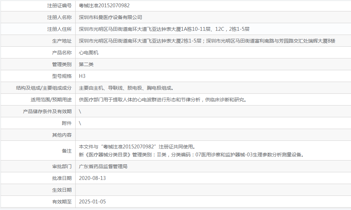Click the 批准日期 label
351x210 pixels.
coord(62,178)
